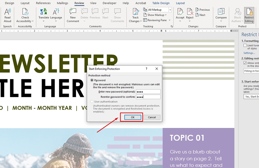Switch to the View tab
The height and width of the screenshot is (168, 259).
click(x=93, y=3)
